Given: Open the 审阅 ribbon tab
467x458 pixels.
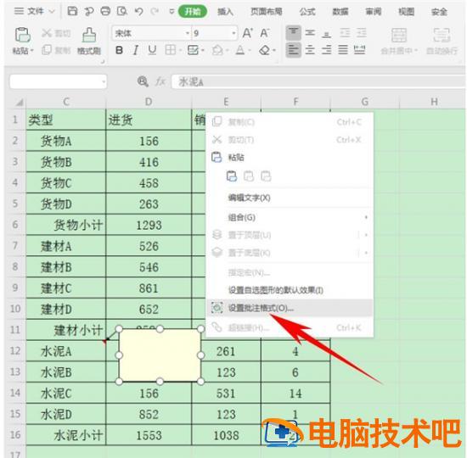Looking at the screenshot, I should pos(374,12).
